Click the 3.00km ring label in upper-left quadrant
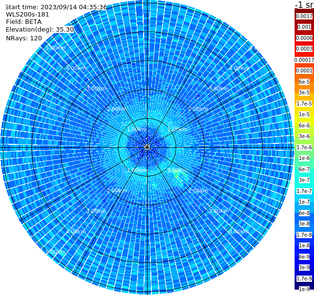 (96, 88)
